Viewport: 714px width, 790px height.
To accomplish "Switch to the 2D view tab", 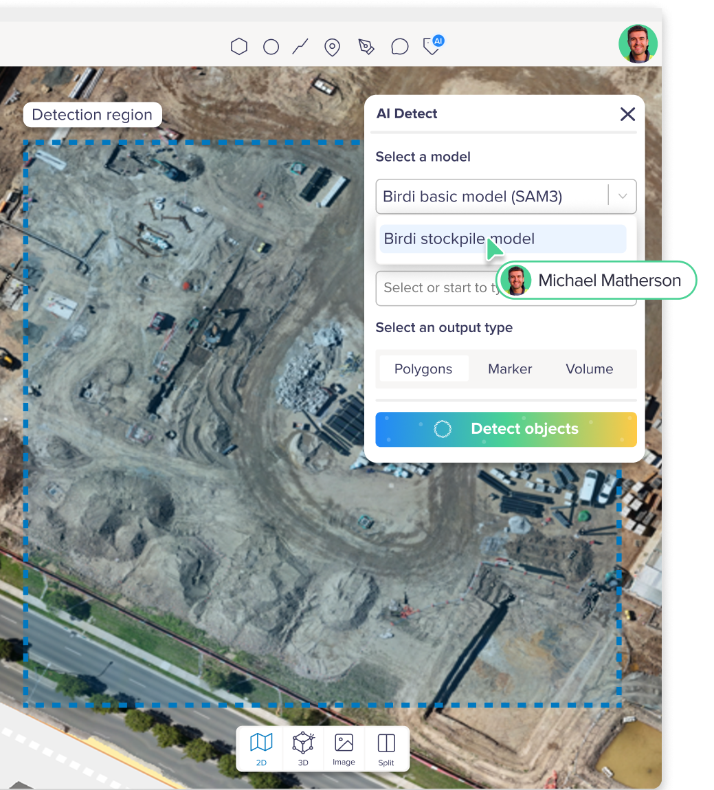I will tap(260, 748).
